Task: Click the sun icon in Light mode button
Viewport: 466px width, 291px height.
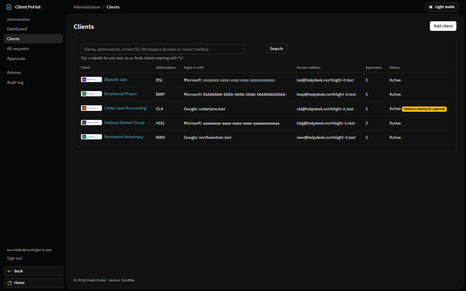Action: [431, 7]
